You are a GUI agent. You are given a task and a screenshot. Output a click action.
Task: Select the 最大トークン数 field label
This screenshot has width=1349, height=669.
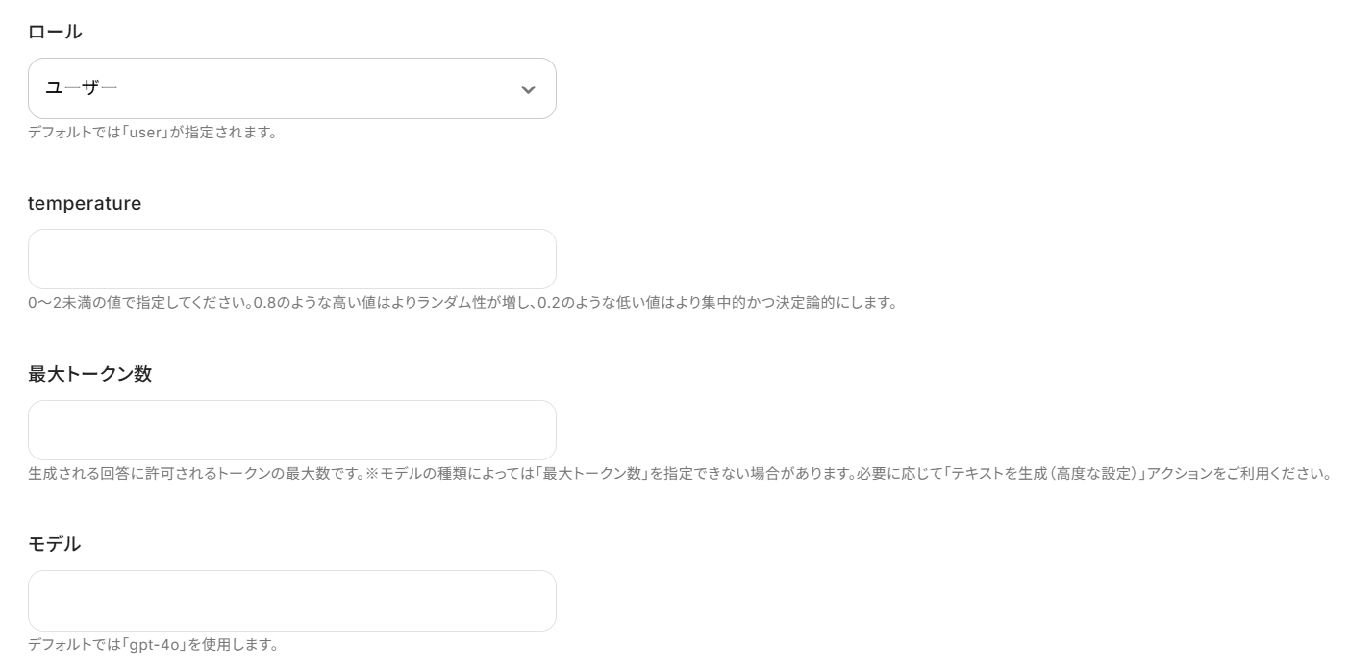(90, 374)
